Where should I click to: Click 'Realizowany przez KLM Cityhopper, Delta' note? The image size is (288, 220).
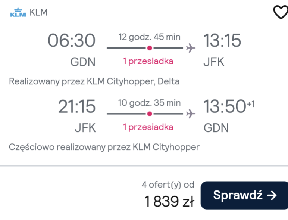(94, 81)
